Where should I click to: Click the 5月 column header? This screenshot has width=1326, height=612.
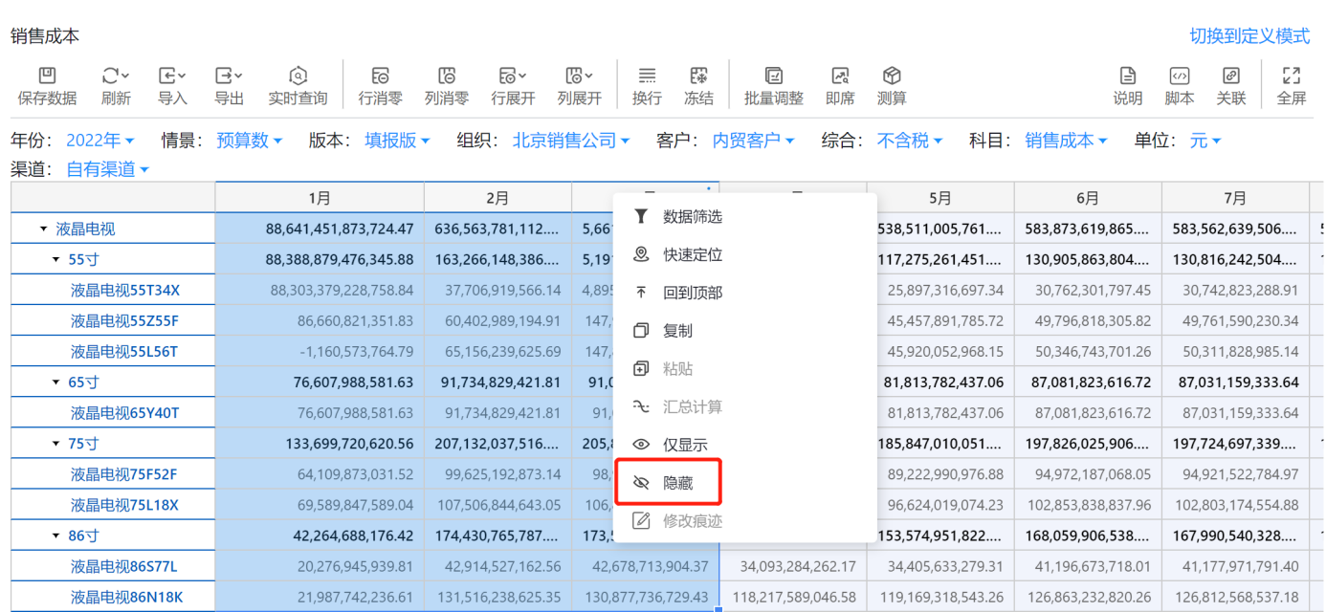pyautogui.click(x=940, y=198)
